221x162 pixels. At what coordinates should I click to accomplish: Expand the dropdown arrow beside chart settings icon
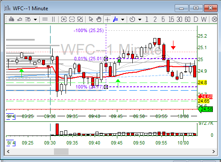click(35, 19)
